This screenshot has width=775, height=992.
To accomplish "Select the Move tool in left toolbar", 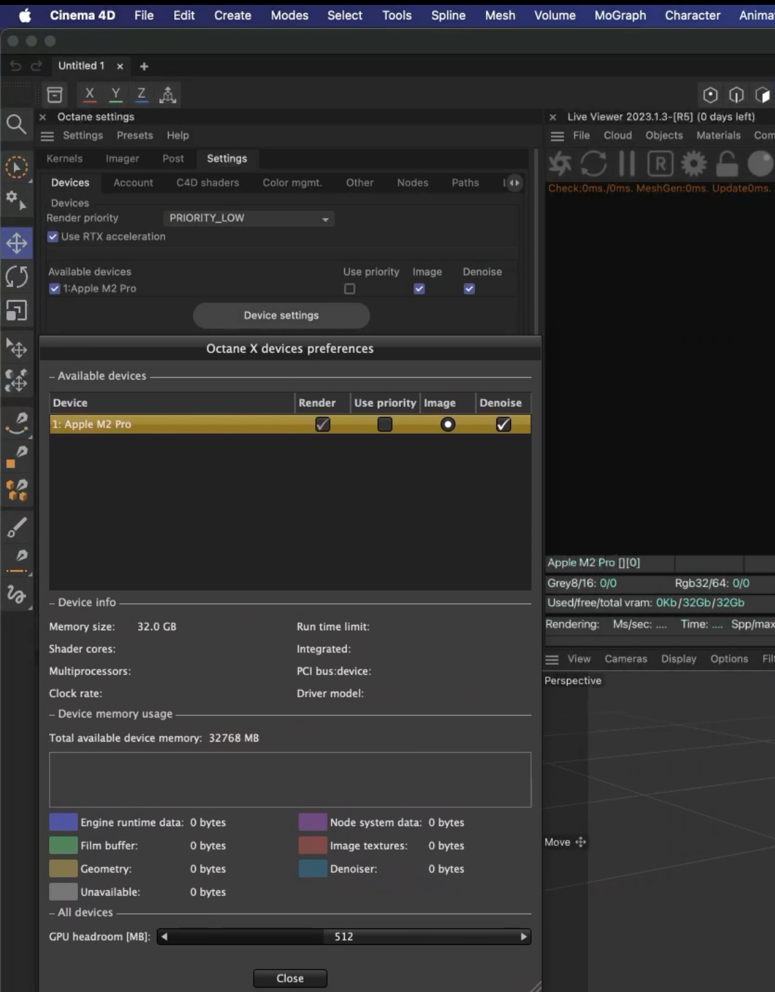I will (x=17, y=243).
